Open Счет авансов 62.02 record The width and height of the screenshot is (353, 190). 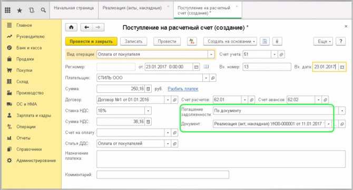325,100
